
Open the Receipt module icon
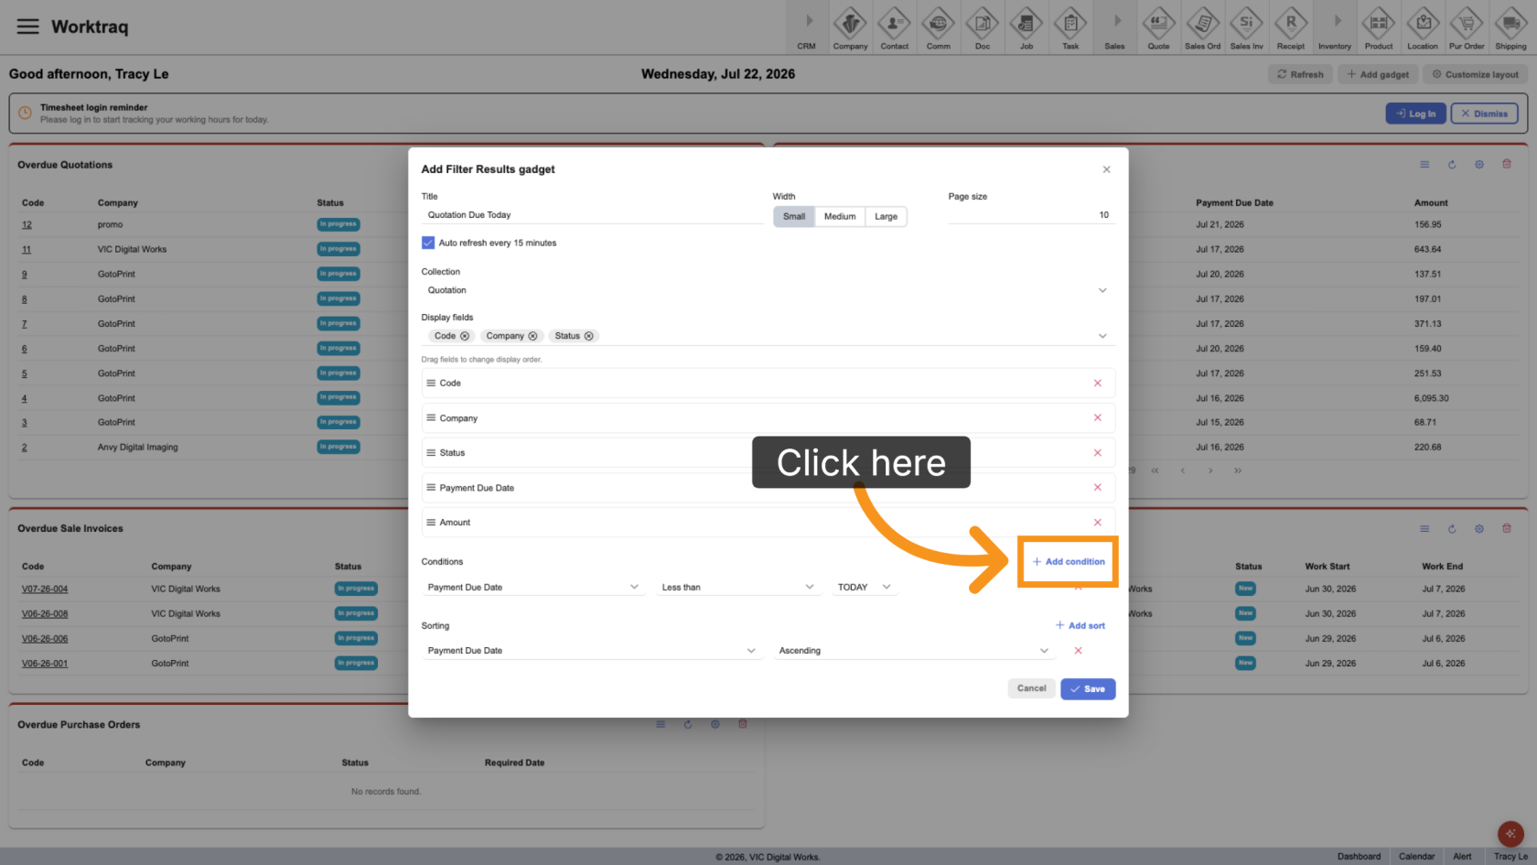[1290, 27]
